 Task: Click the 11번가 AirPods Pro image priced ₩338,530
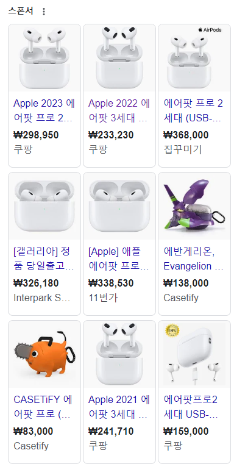tap(119, 206)
